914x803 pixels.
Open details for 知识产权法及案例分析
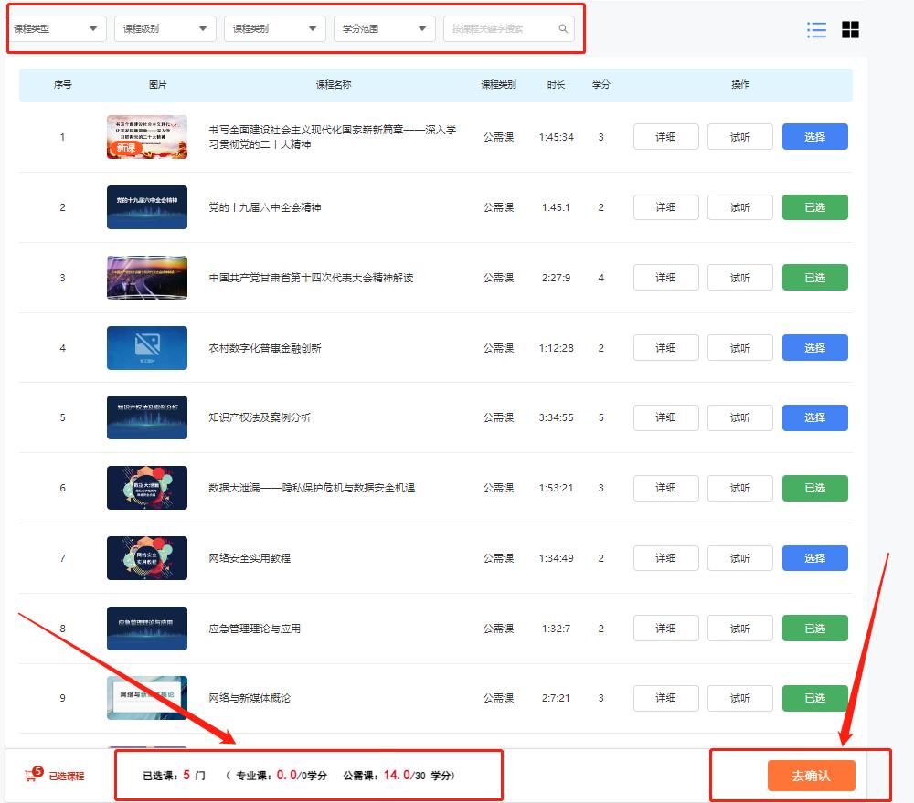pyautogui.click(x=665, y=417)
